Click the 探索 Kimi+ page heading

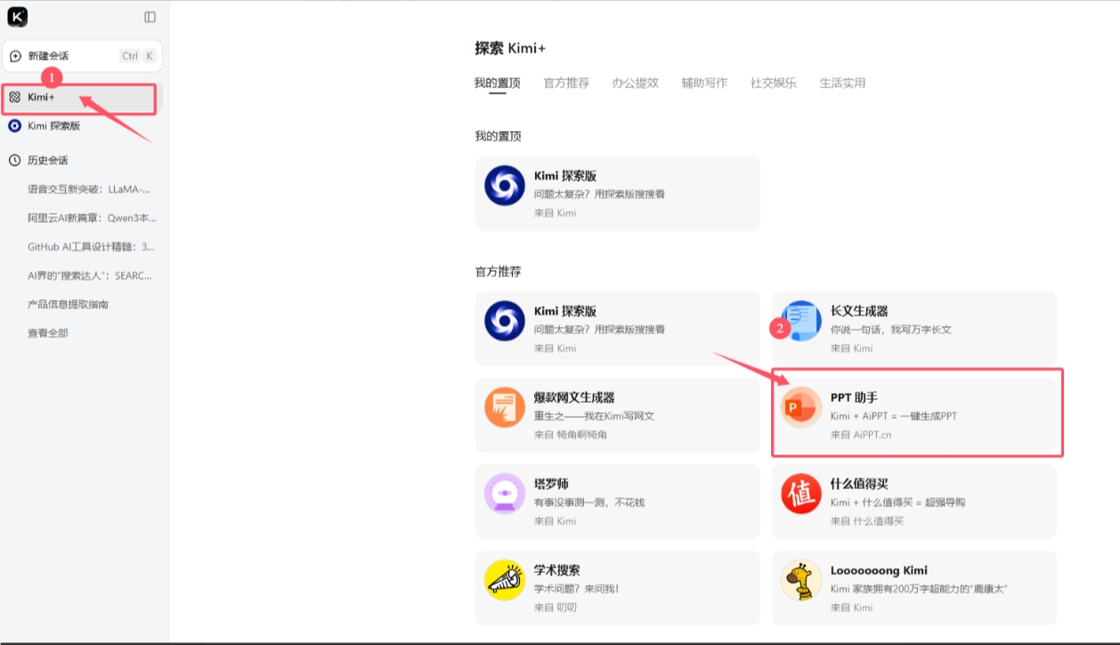pos(510,48)
